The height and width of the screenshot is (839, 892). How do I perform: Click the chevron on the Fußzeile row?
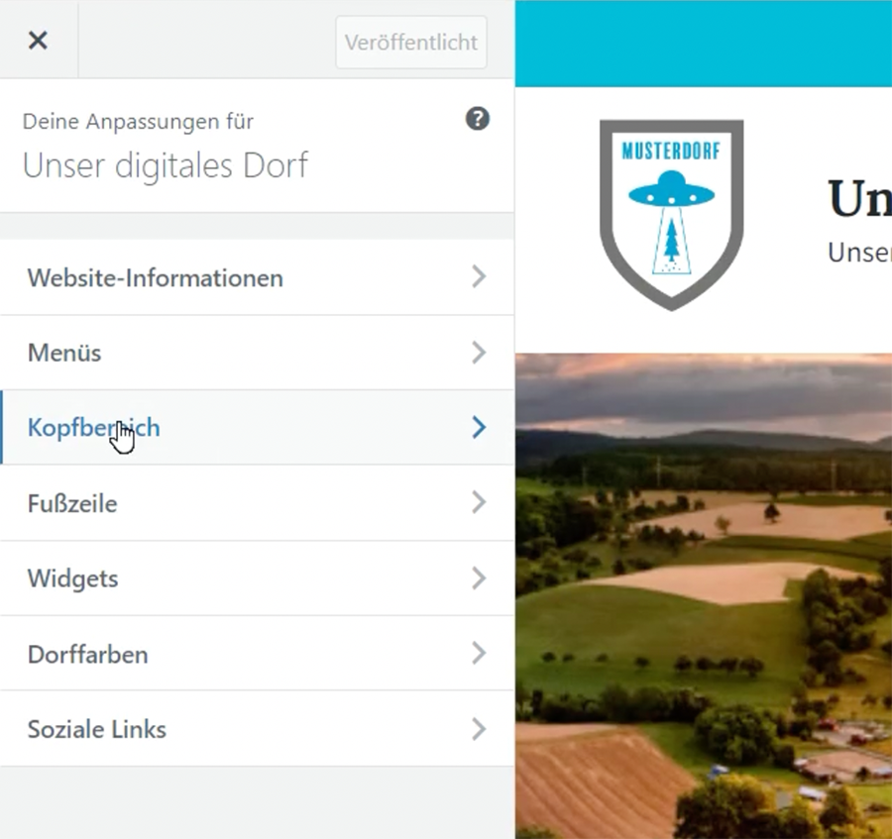point(479,503)
